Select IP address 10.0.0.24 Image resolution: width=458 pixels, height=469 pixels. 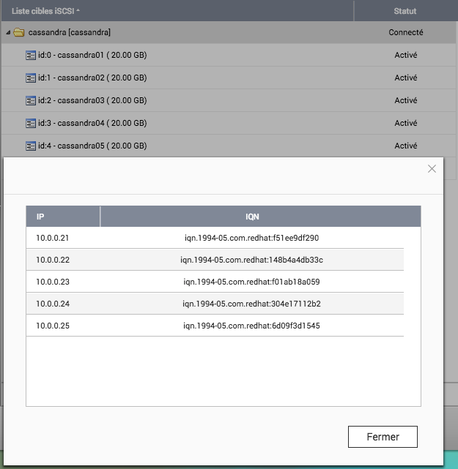coord(53,304)
